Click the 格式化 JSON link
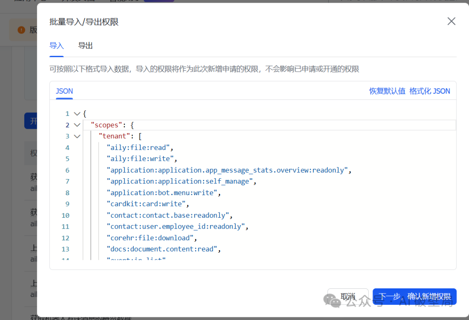Viewport: 469px width, 320px height. pyautogui.click(x=429, y=91)
